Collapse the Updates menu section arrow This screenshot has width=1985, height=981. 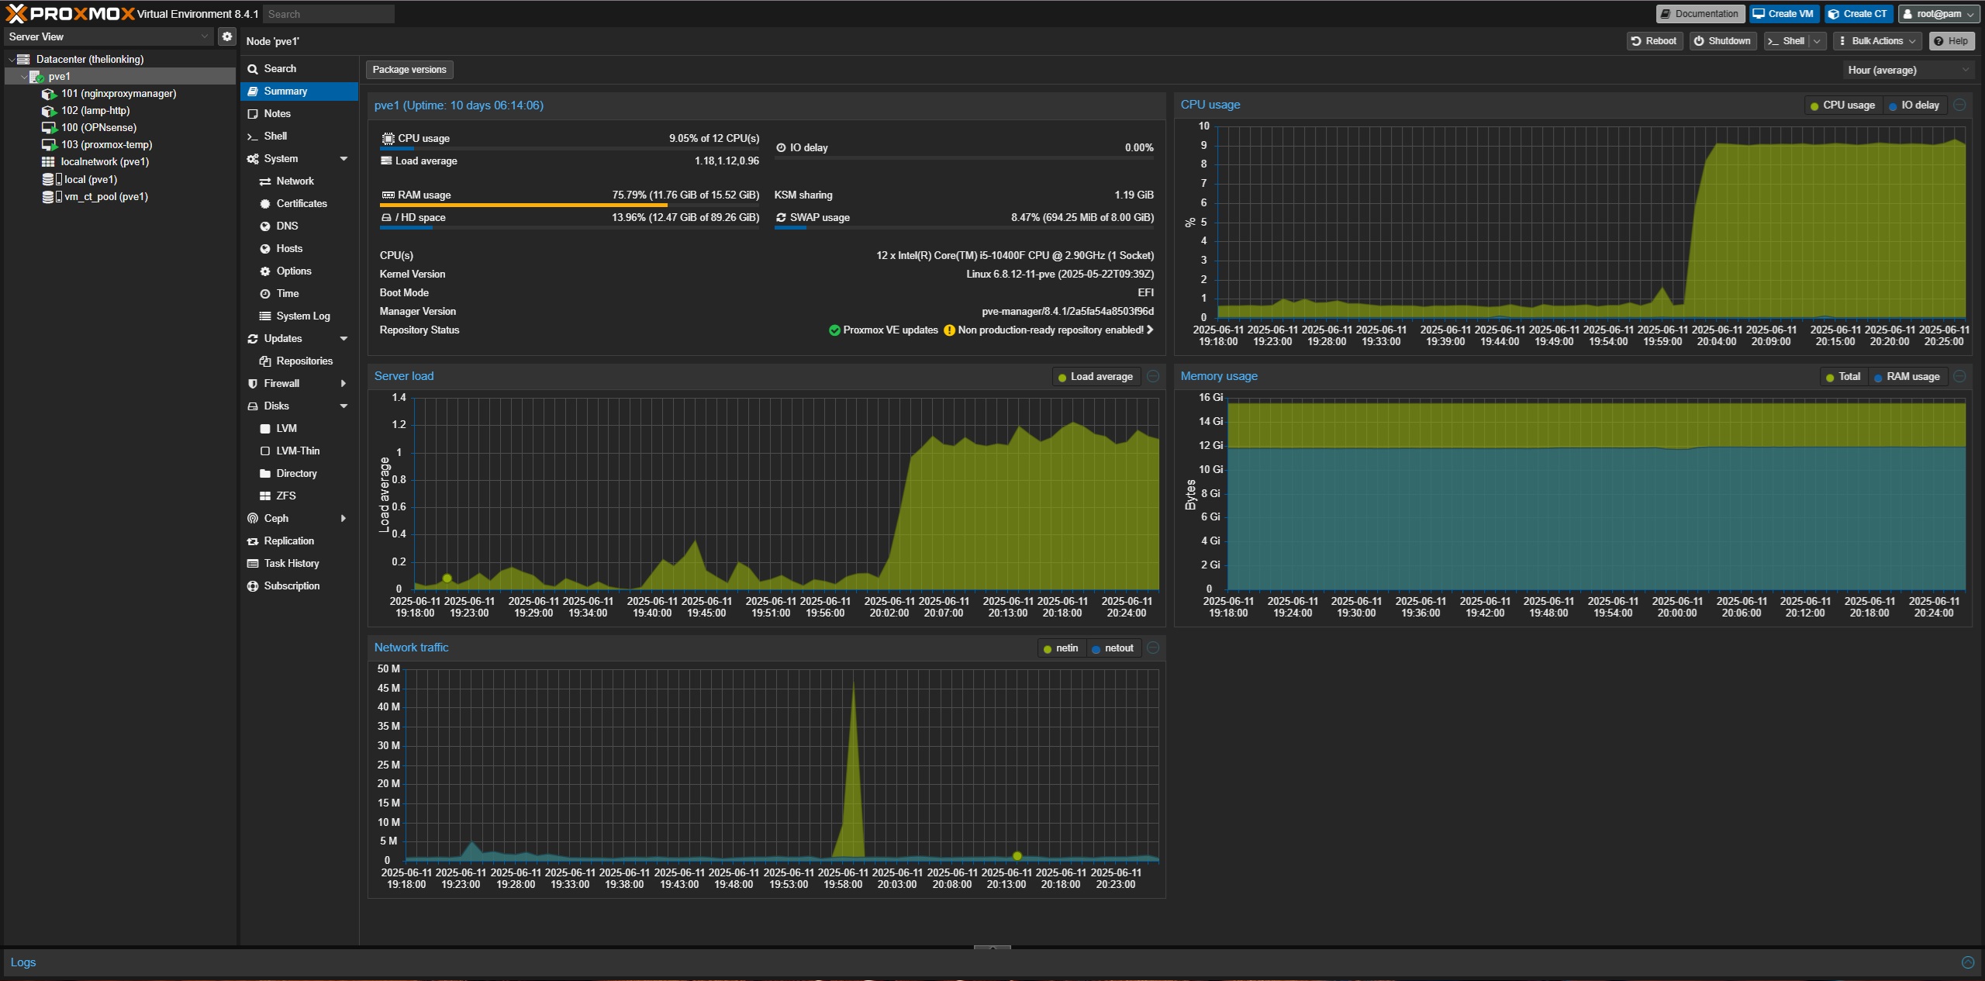pyautogui.click(x=343, y=338)
